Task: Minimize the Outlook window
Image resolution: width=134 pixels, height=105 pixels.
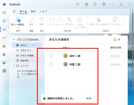Action: click(113, 4)
